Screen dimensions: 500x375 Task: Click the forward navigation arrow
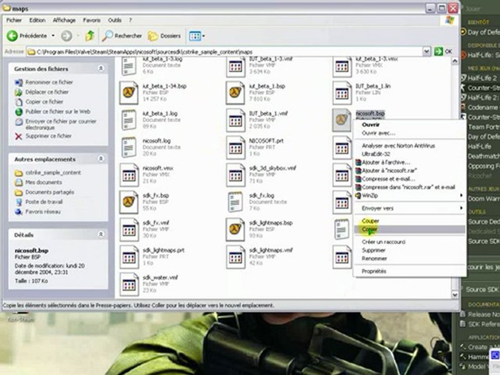pos(66,36)
